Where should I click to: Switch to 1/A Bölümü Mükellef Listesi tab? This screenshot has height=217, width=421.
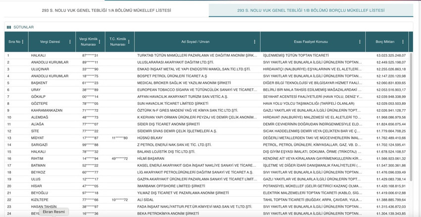106,10
